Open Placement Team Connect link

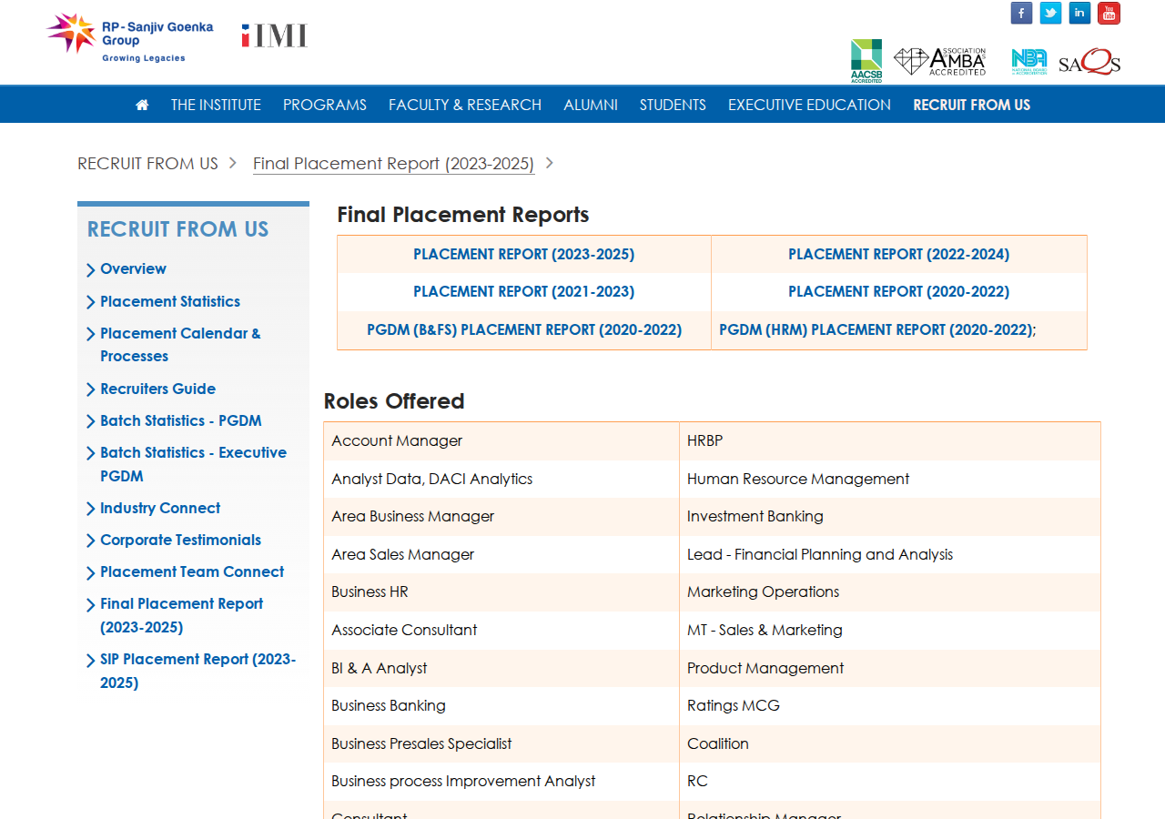(x=192, y=571)
